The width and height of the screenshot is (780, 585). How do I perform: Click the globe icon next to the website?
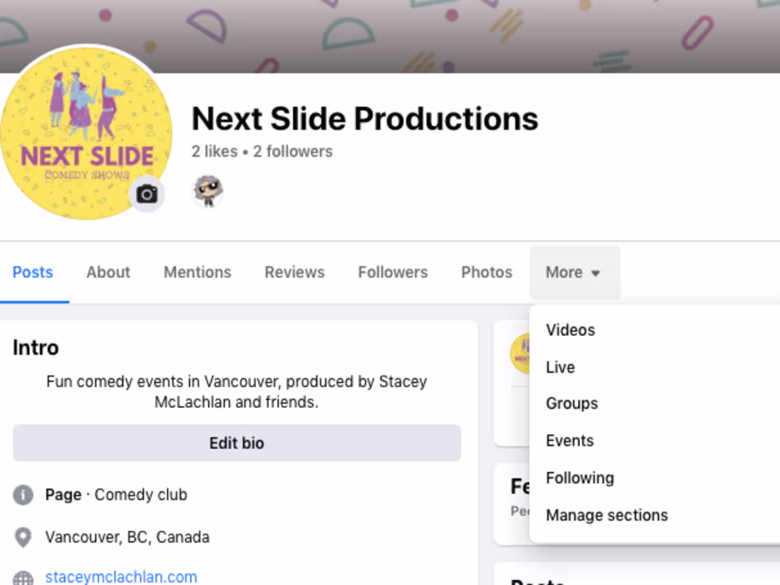[x=23, y=576]
